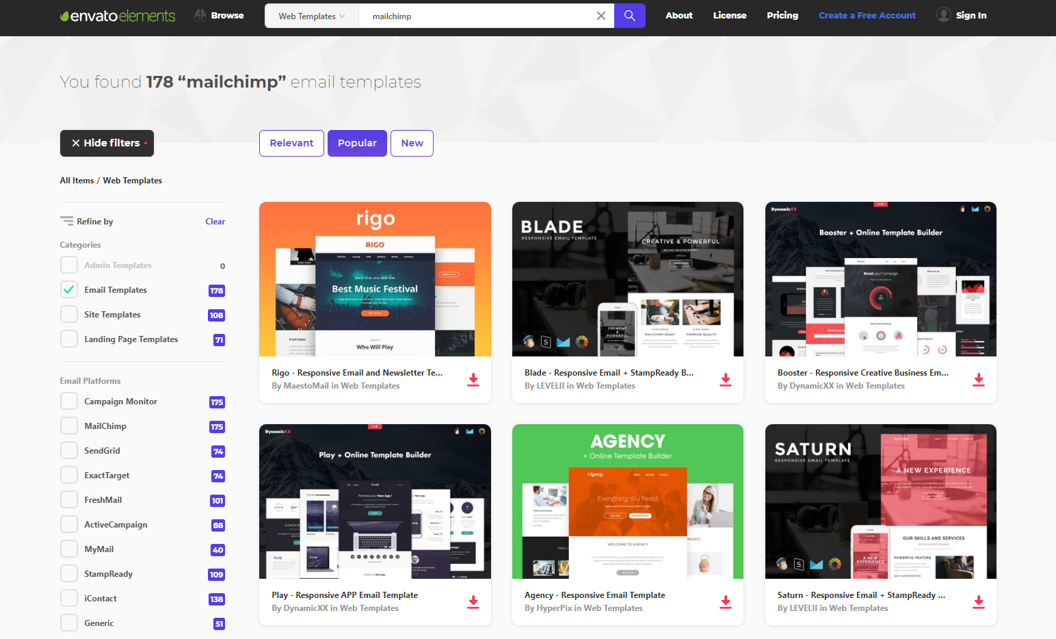Open the Agency template preview thumbnail
Viewport: 1056px width, 639px height.
(628, 501)
